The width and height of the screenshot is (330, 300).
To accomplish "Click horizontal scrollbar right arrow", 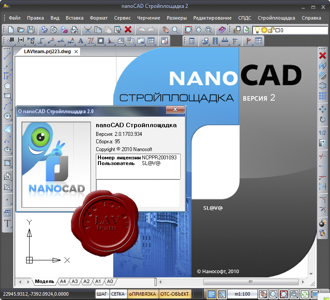I will coord(303,282).
